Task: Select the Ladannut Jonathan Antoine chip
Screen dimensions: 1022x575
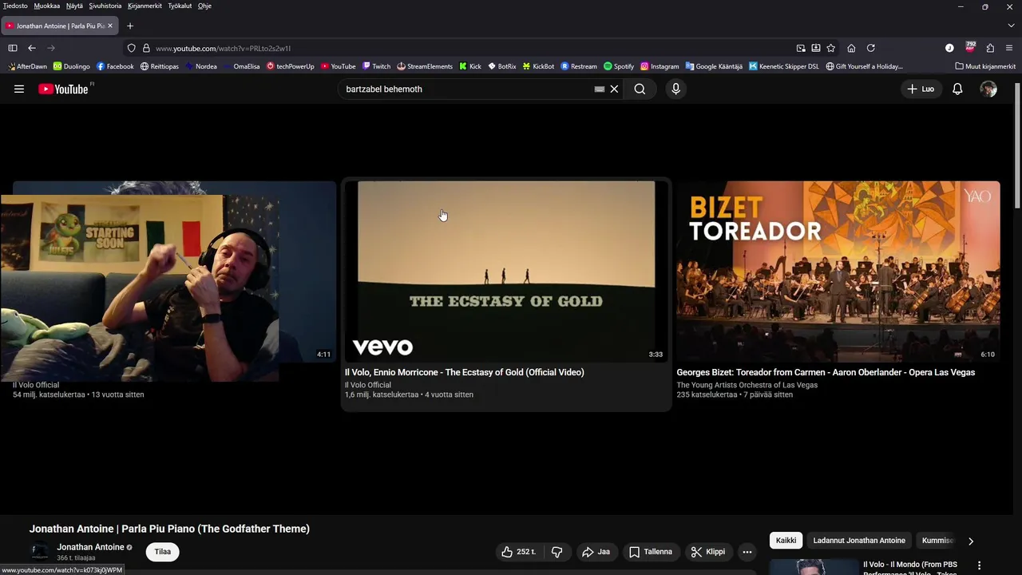Action: 859,541
